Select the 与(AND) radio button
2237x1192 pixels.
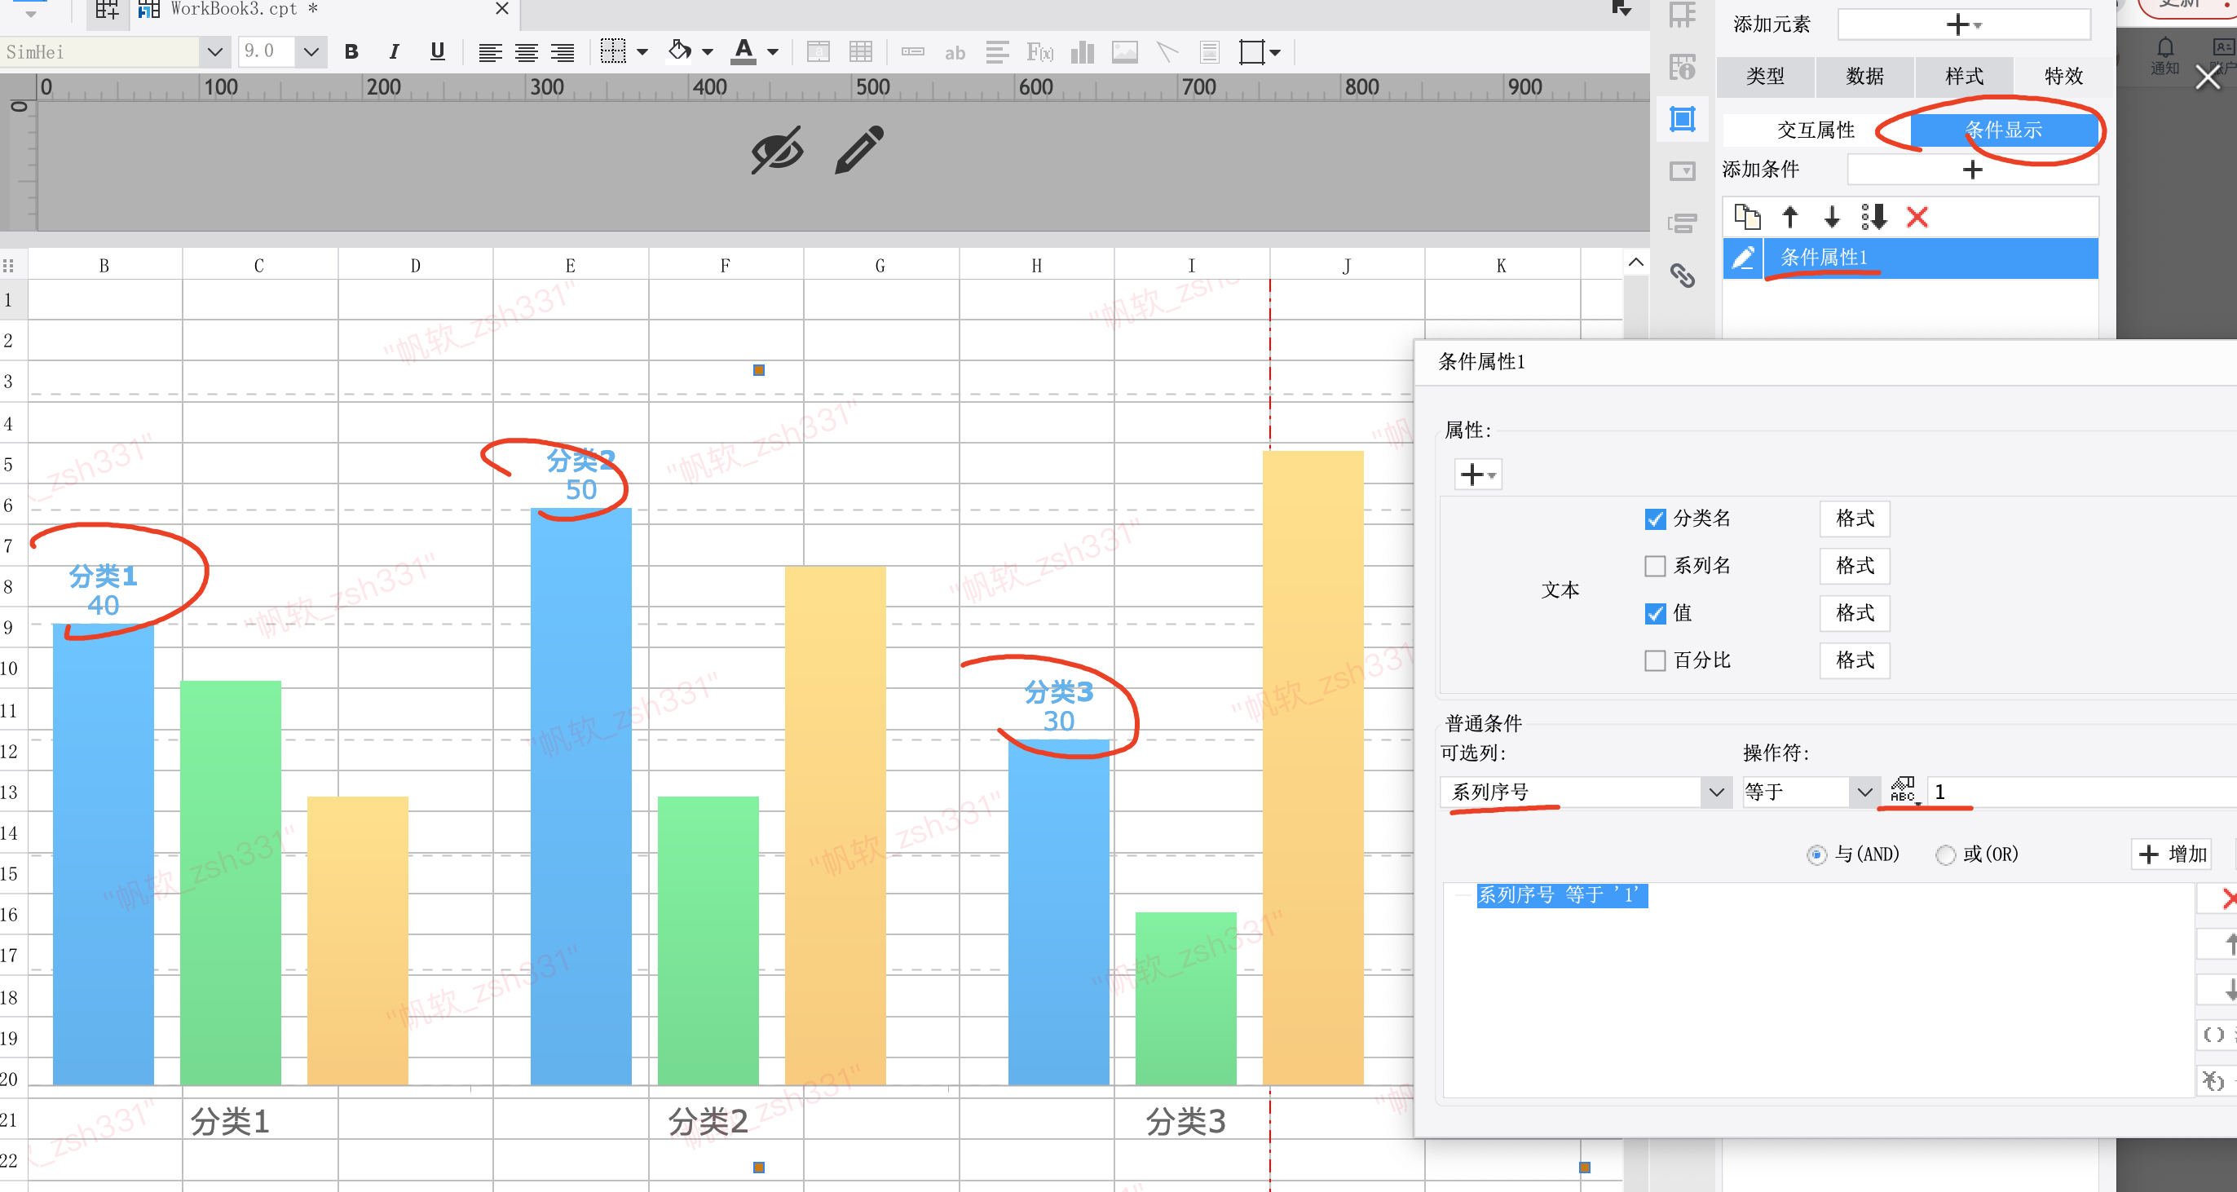coord(1816,855)
